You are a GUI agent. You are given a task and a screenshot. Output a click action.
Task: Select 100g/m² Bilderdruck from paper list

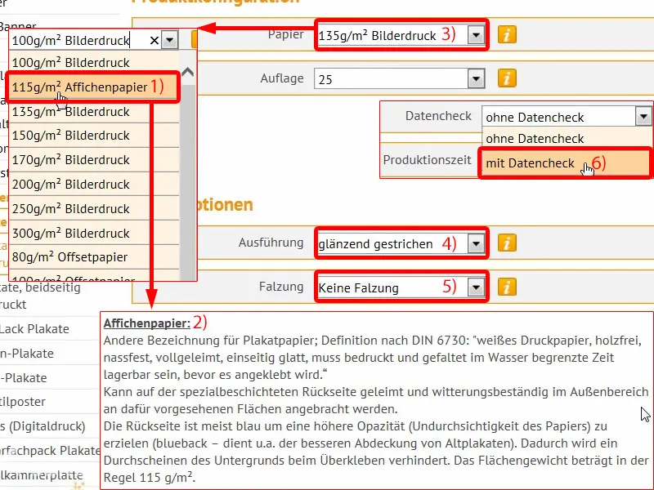pos(94,63)
